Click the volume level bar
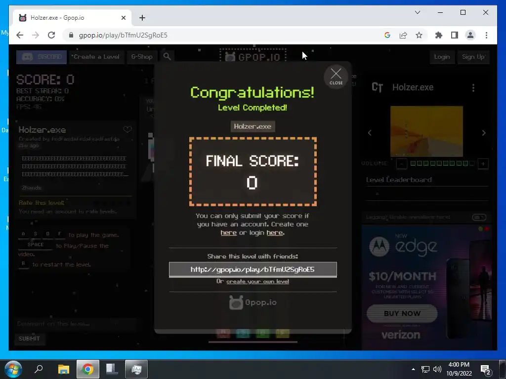Image resolution: width=506 pixels, height=379 pixels. point(442,163)
